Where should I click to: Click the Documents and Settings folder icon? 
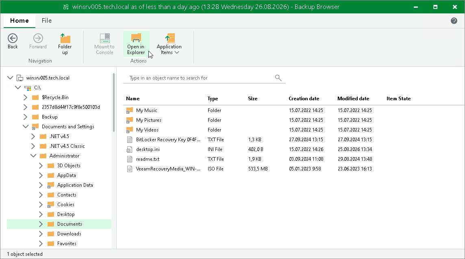(35, 127)
